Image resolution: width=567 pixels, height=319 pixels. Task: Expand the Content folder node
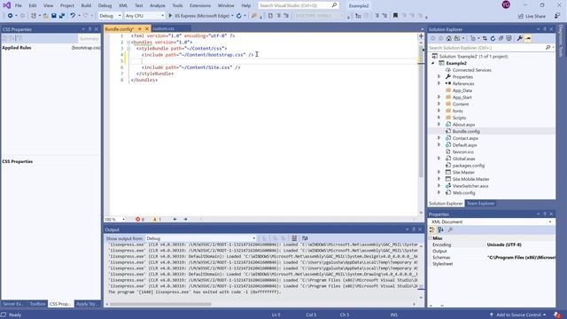tap(439, 104)
